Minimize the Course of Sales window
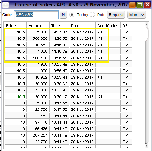Viewport: 152px width, 151px height. [x=132, y=5]
